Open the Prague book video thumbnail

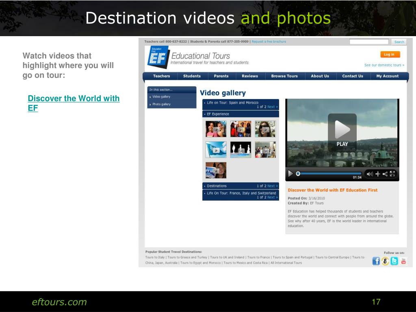coord(216,170)
